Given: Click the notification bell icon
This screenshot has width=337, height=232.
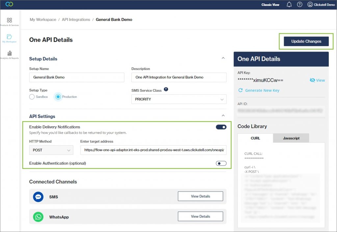Looking at the screenshot, I should pyautogui.click(x=289, y=5).
